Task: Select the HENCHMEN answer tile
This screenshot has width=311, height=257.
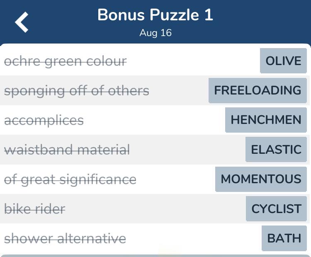Action: pos(266,120)
